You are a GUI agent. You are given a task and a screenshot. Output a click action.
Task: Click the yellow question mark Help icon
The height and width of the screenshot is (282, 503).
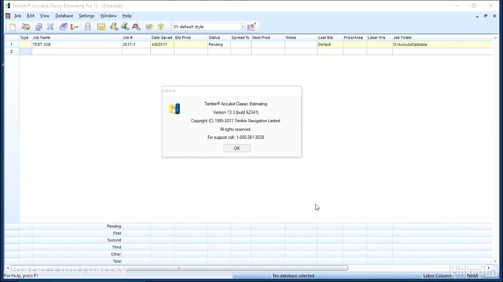click(x=161, y=27)
